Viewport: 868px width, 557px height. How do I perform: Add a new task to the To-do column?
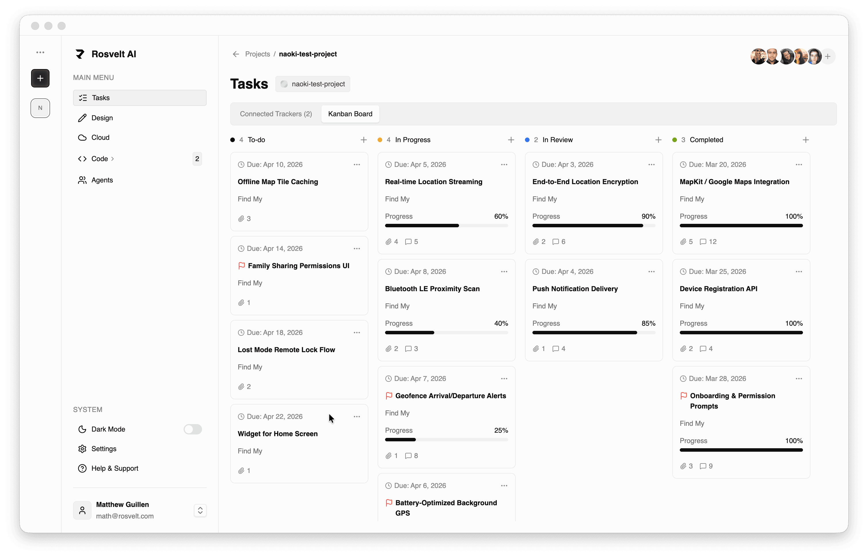click(x=363, y=140)
